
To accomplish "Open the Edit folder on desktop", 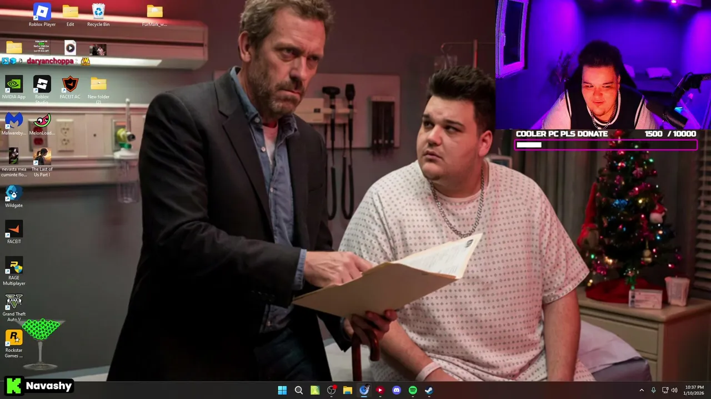I will (x=70, y=15).
